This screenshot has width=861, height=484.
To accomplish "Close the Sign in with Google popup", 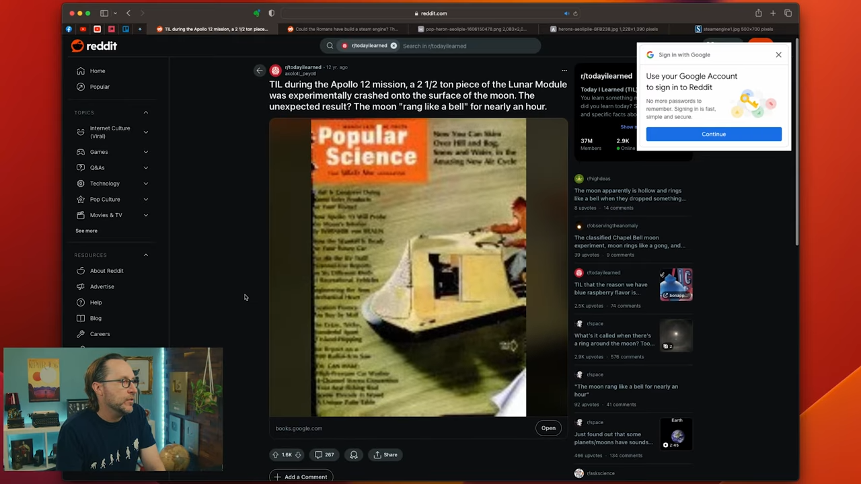I will pyautogui.click(x=778, y=54).
